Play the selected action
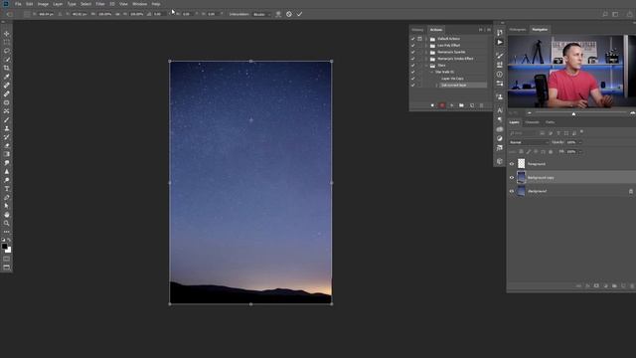This screenshot has height=358, width=636. [451, 105]
